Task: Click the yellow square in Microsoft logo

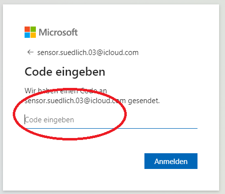Action: [x=33, y=35]
